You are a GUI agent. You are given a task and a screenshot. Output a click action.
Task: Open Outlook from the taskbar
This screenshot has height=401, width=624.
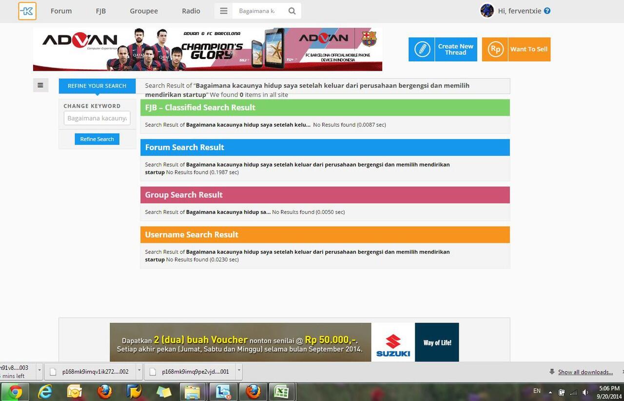pyautogui.click(x=75, y=391)
